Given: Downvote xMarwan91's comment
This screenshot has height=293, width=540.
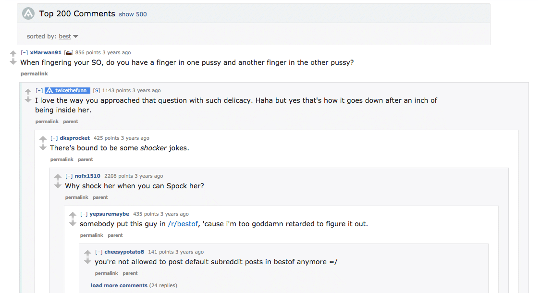Looking at the screenshot, I should tap(13, 61).
